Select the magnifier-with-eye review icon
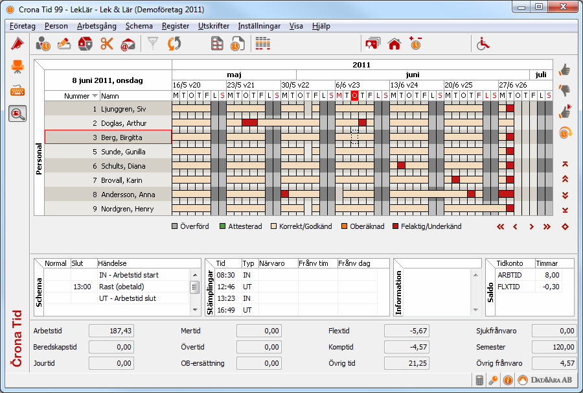583x393 pixels. click(17, 113)
